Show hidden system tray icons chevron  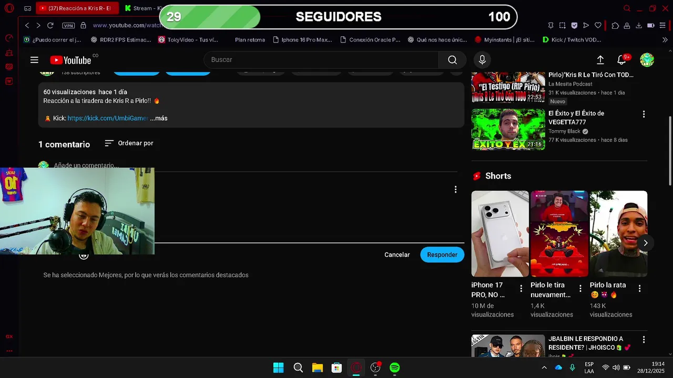[544, 367]
